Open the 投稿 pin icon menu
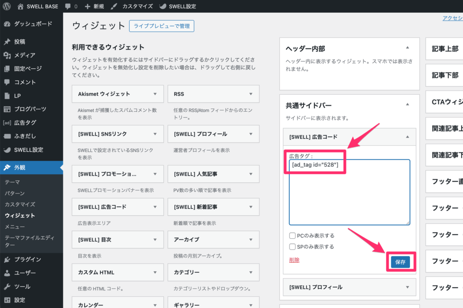The width and height of the screenshot is (463, 308). (7, 42)
